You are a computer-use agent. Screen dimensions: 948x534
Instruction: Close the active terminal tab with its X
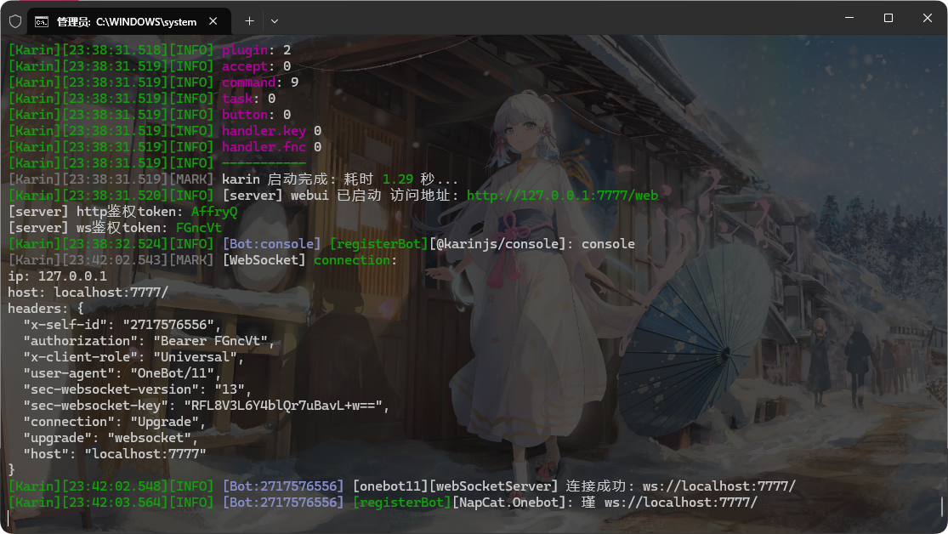click(214, 20)
